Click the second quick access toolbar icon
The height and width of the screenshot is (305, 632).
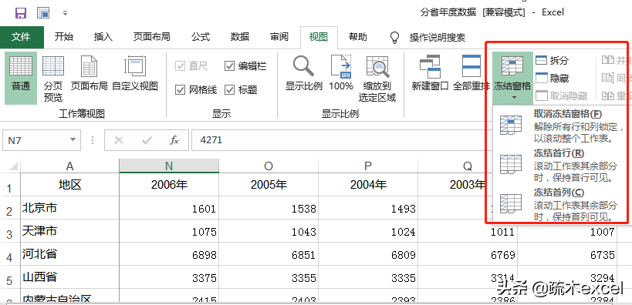coord(43,12)
